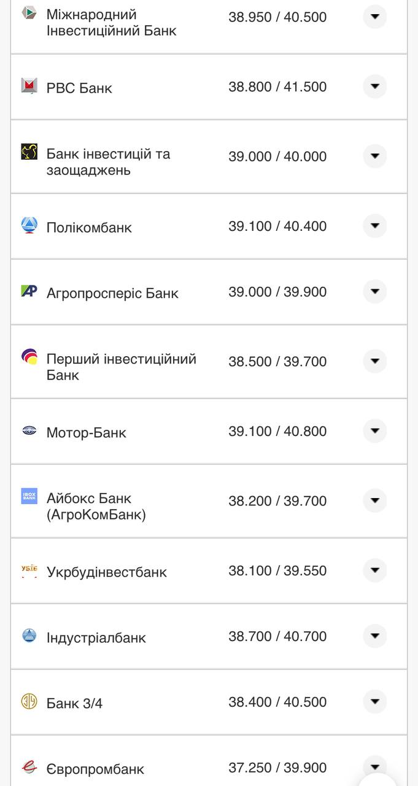The image size is (418, 786).
Task: Click the Полікомбанк logo icon
Action: point(28,225)
